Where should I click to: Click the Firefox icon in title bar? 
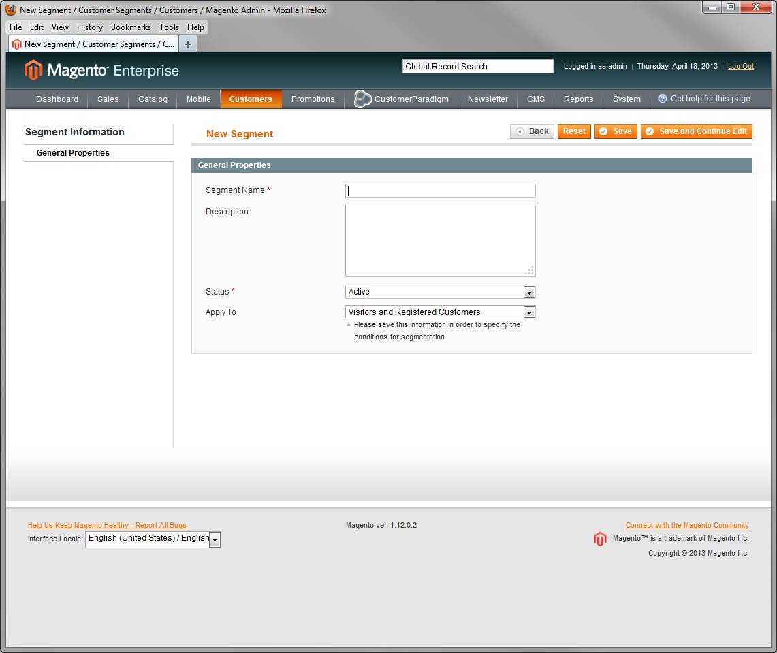(11, 10)
